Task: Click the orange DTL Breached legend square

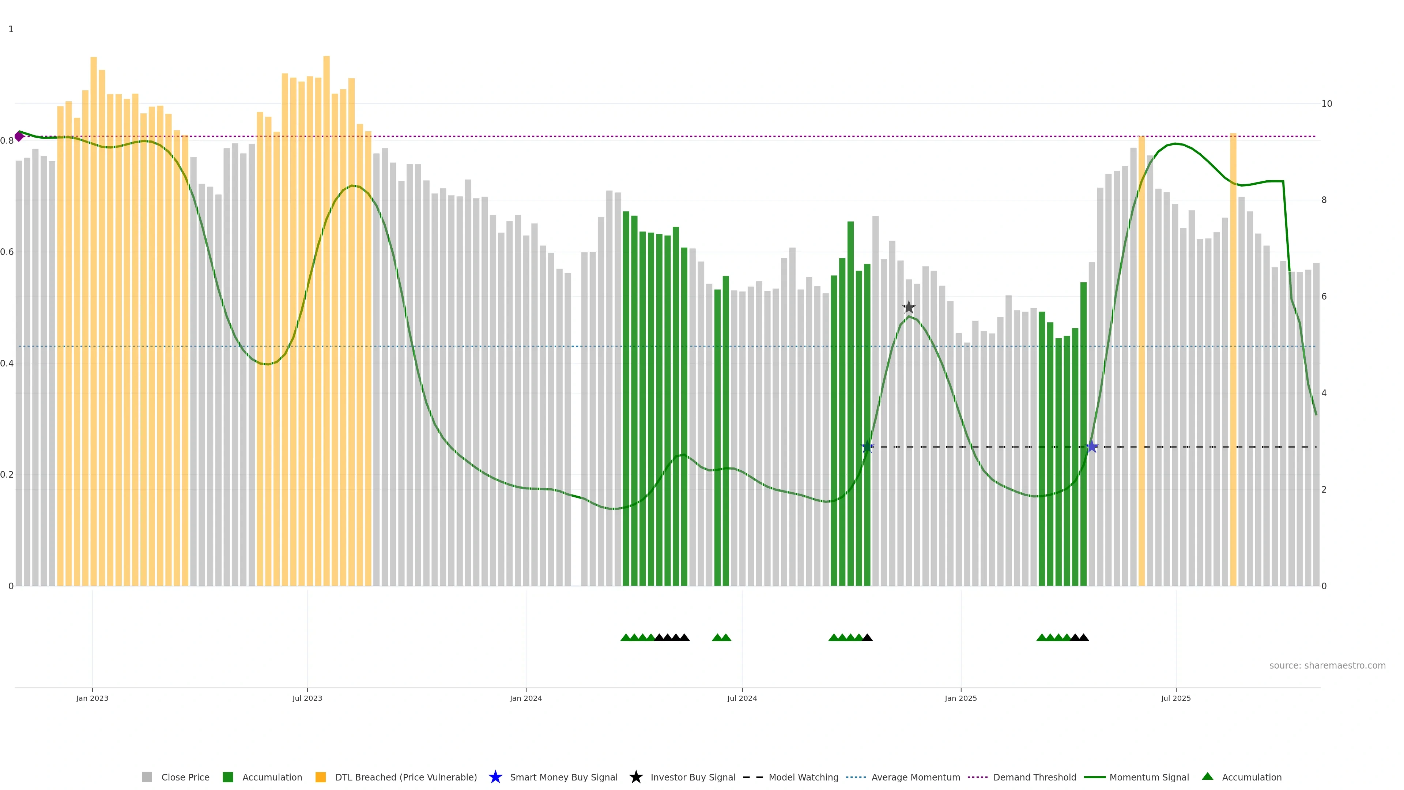Action: point(321,777)
